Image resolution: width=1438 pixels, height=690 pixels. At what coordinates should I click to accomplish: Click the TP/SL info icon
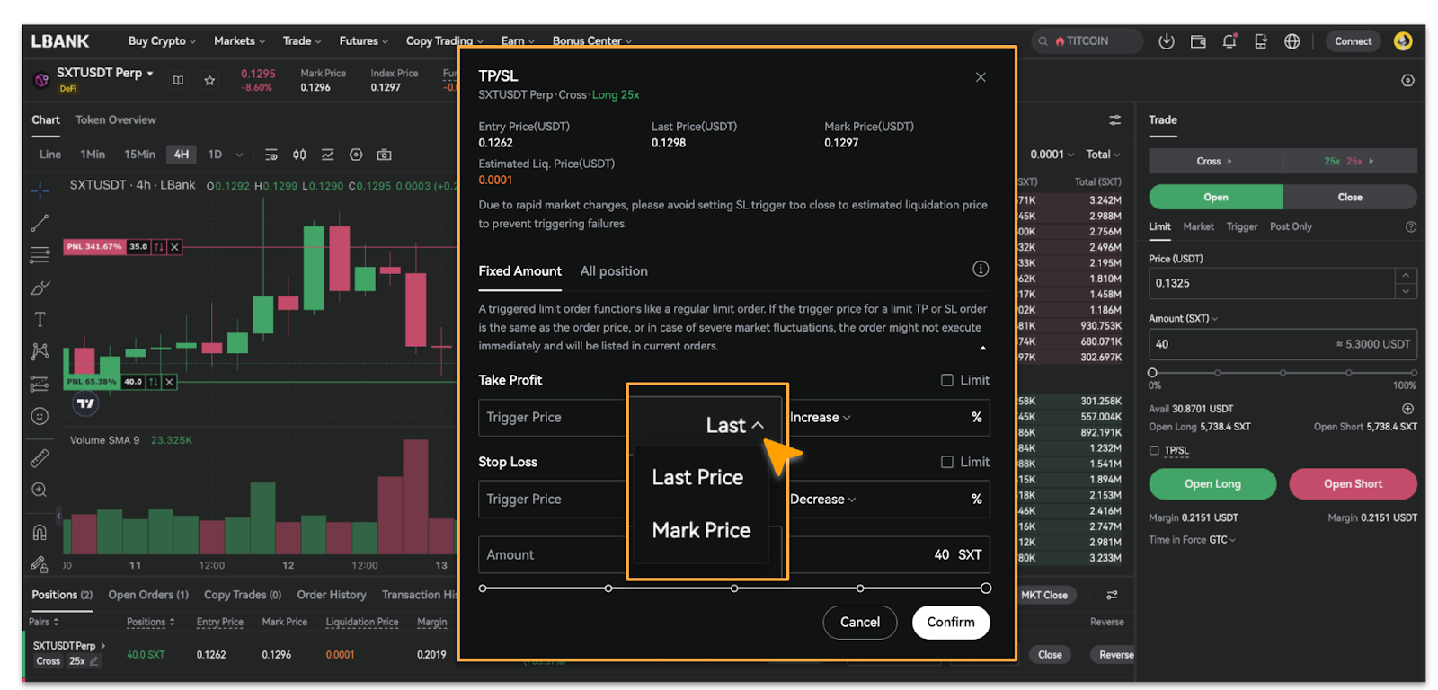981,269
